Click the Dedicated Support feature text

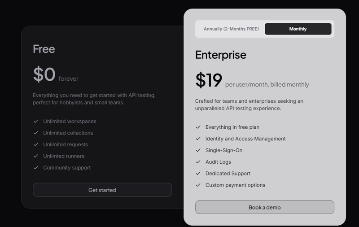(x=228, y=174)
